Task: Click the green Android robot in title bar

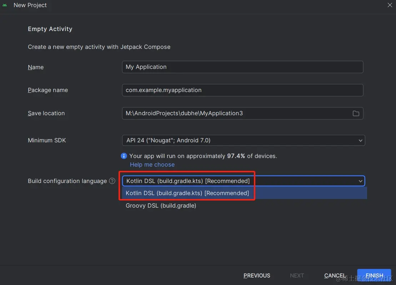Action: tap(5, 5)
